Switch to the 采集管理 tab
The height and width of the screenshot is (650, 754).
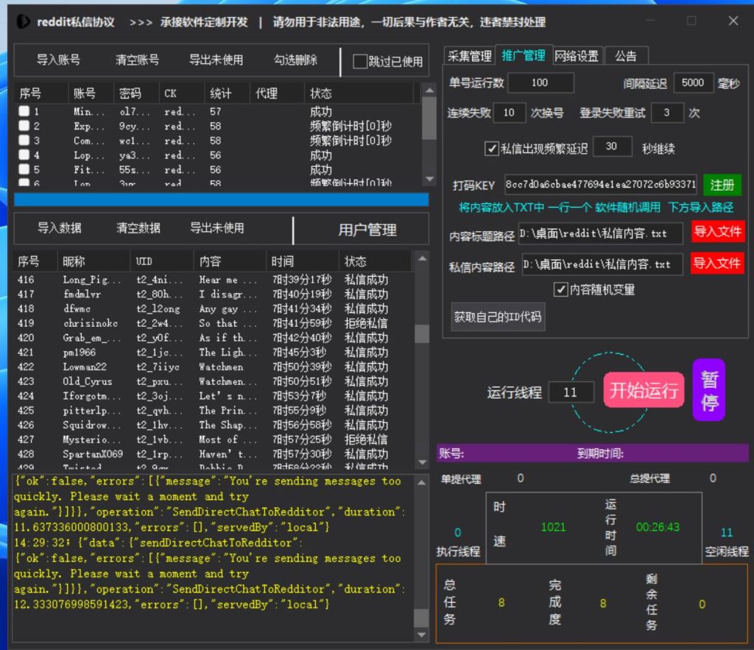tap(469, 56)
